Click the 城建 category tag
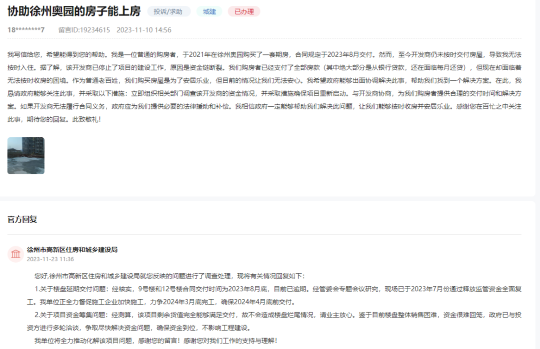The height and width of the screenshot is (349, 540). [209, 11]
